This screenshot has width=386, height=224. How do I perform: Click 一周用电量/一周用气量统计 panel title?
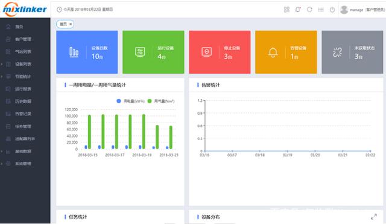pyautogui.click(x=97, y=85)
